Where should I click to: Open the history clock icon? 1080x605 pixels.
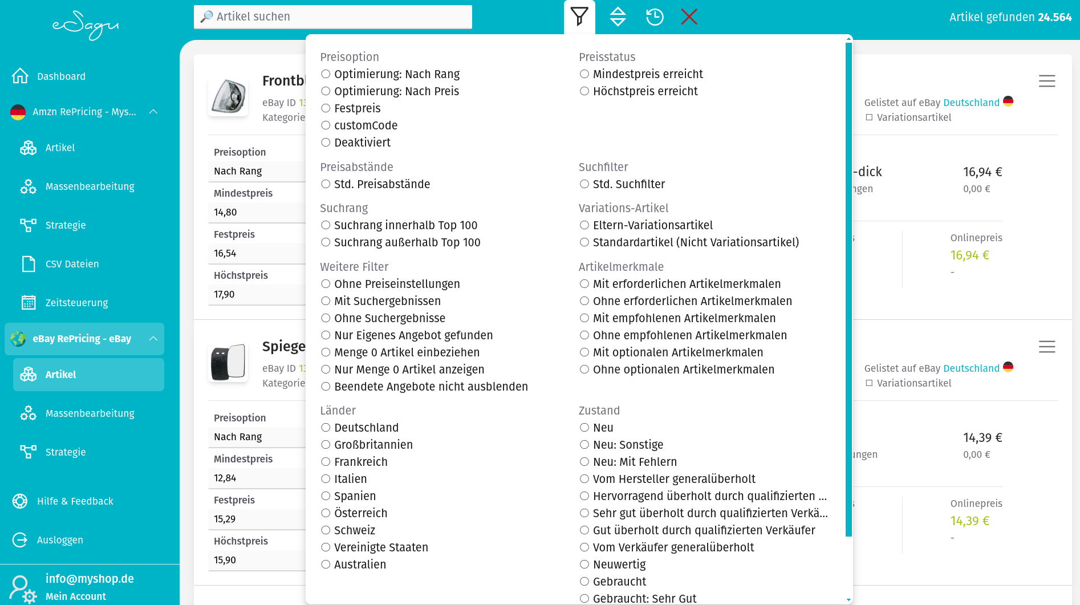pyautogui.click(x=655, y=17)
